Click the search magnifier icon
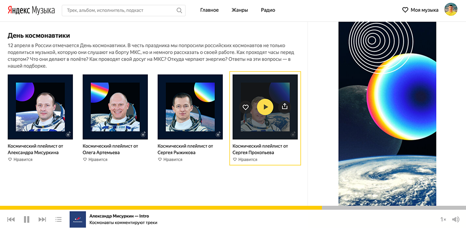The image size is (466, 228). pos(179,11)
